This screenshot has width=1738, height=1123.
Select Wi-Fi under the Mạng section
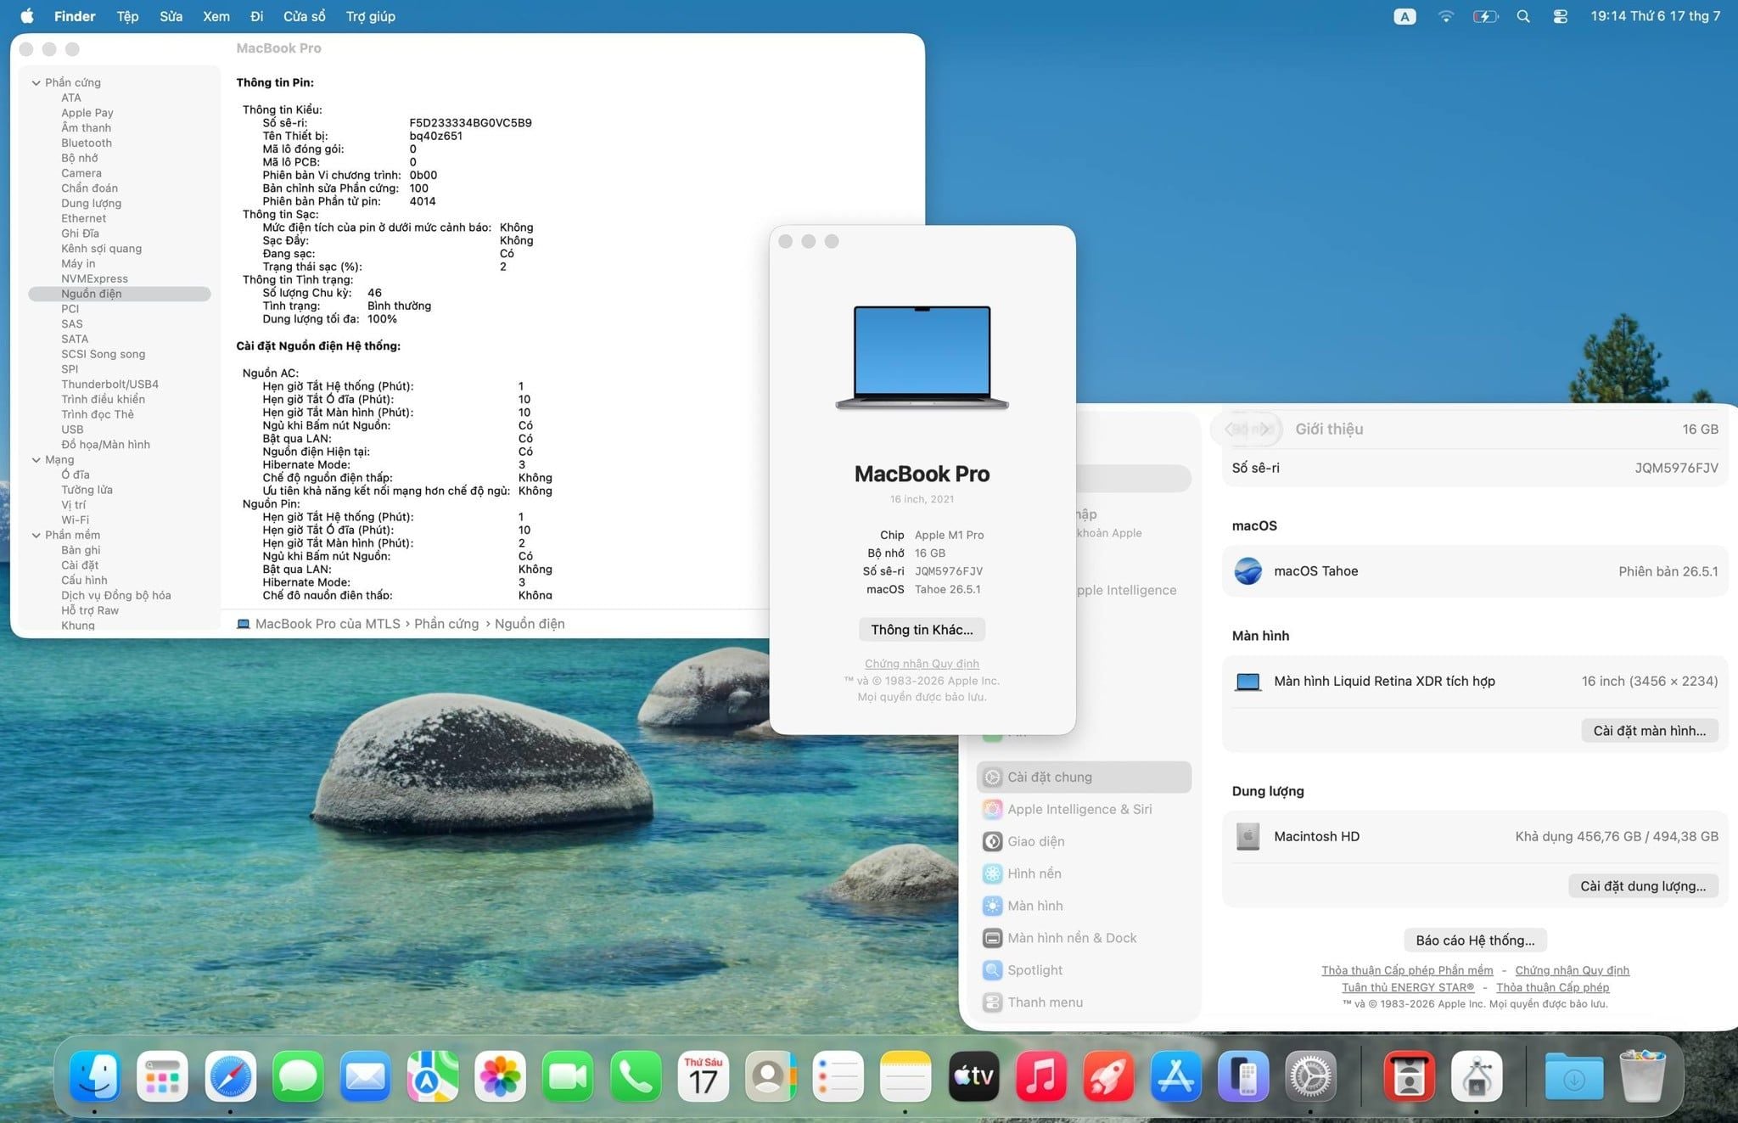pos(75,519)
